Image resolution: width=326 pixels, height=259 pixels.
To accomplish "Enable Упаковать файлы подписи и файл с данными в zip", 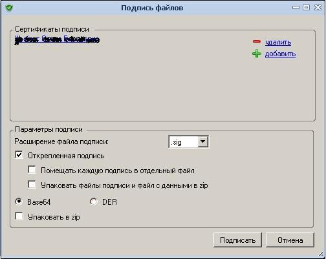I will tap(32, 185).
